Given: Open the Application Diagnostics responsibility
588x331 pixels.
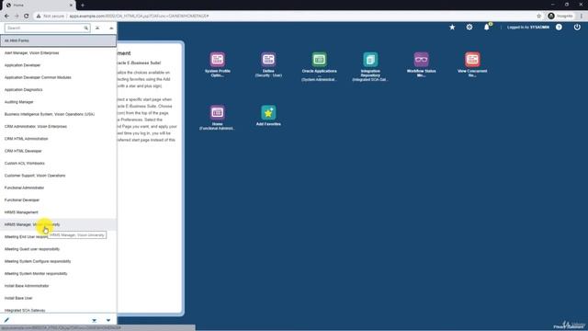Looking at the screenshot, I should (58, 90).
